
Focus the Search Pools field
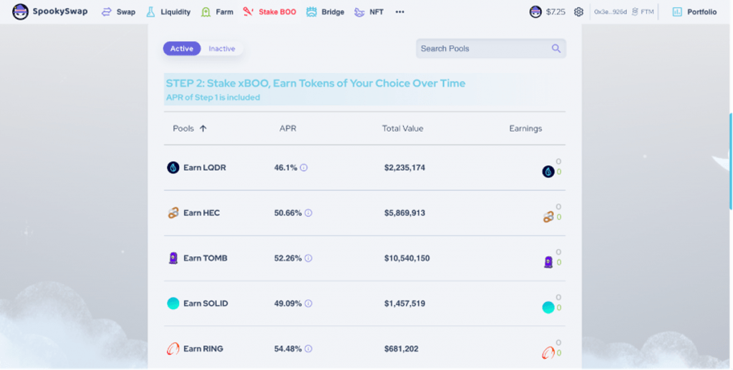(491, 49)
